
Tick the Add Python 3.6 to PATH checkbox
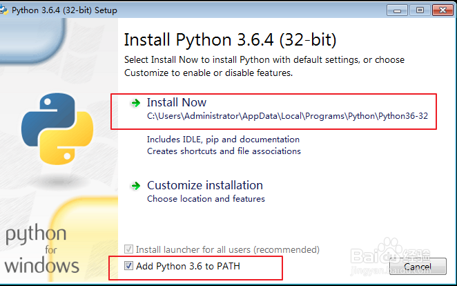click(129, 266)
